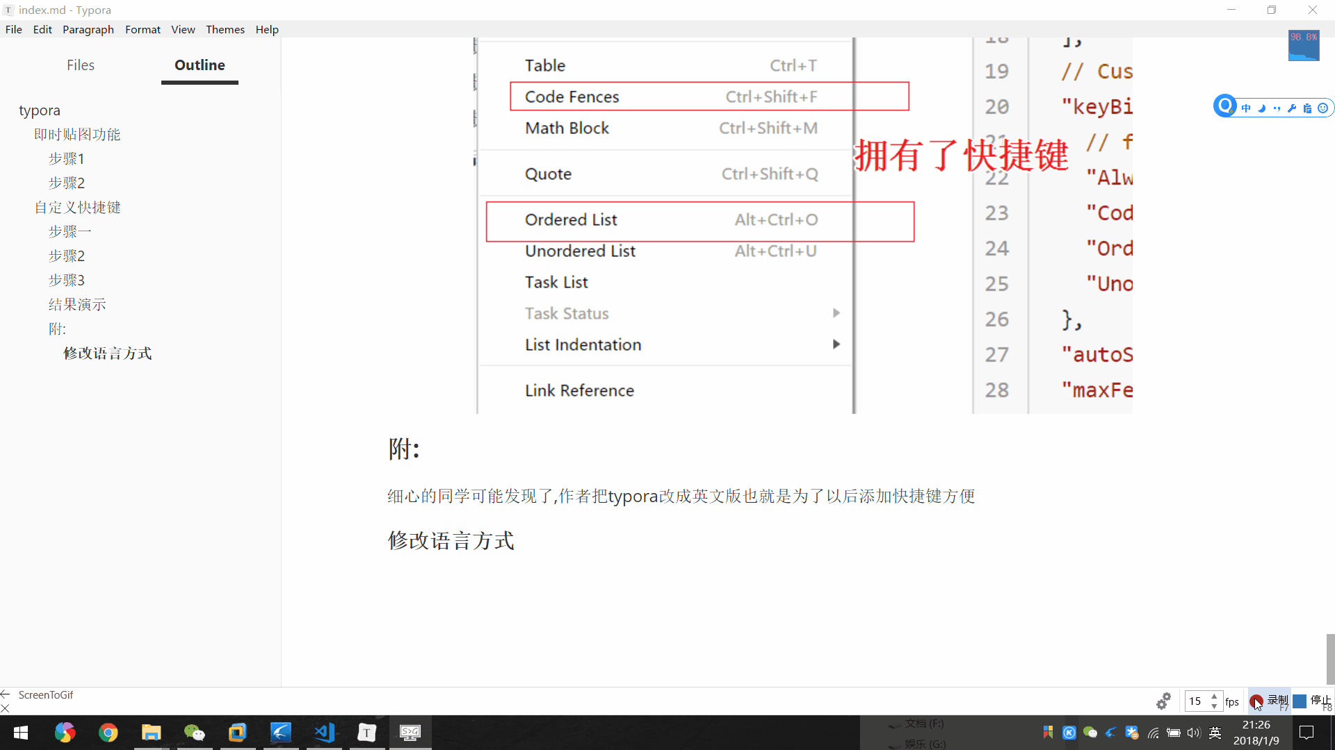Click the IME clipboard icon
Image resolution: width=1335 pixels, height=750 pixels.
(x=1307, y=108)
